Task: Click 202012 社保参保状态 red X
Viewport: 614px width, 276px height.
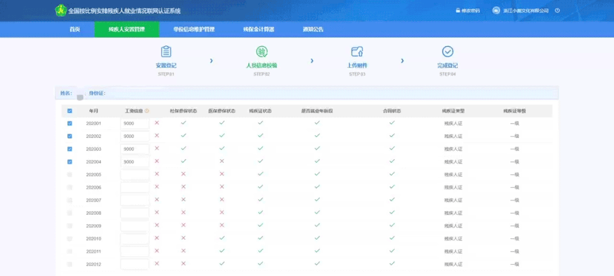Action: point(183,264)
